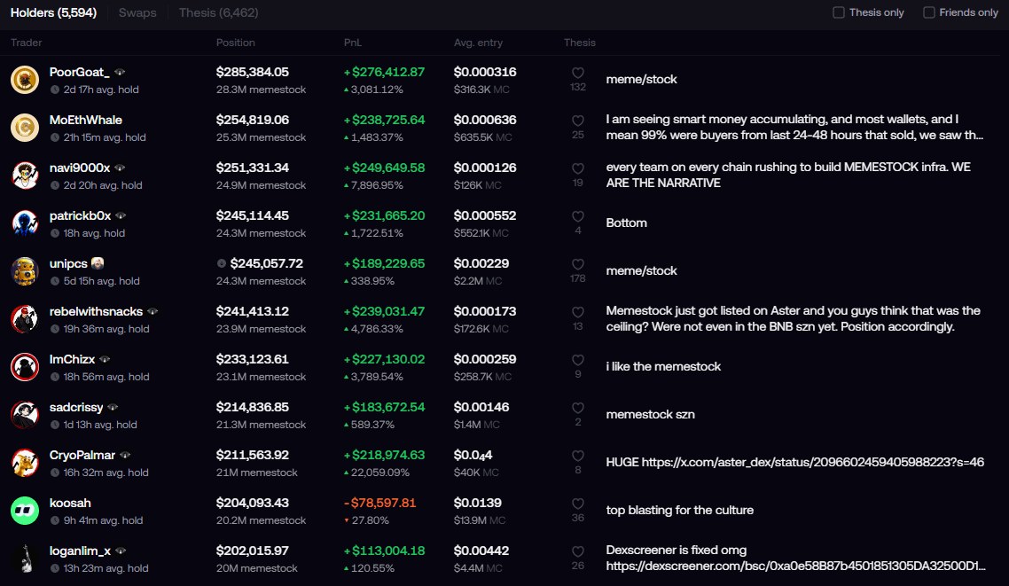
Task: Open MoEthWhale's smart money thesis text
Action: [x=794, y=128]
